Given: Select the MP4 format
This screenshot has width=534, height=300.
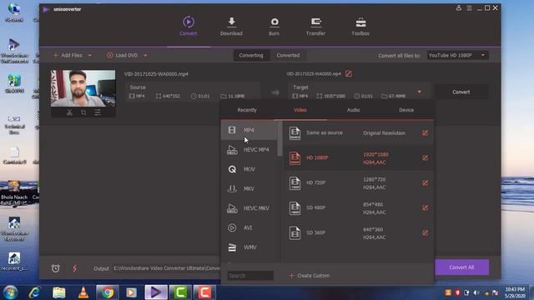Looking at the screenshot, I should click(x=249, y=130).
